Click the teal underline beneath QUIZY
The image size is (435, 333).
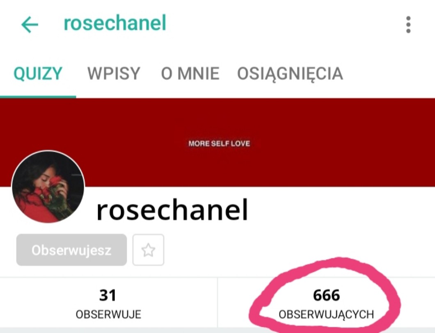click(x=38, y=97)
